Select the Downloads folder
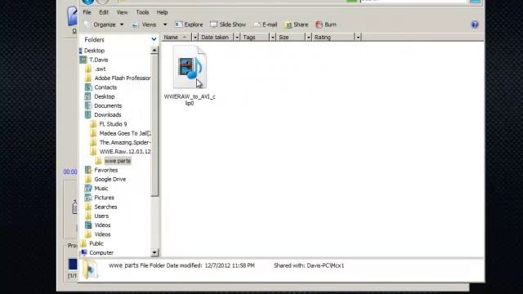The height and width of the screenshot is (294, 523). pos(107,114)
